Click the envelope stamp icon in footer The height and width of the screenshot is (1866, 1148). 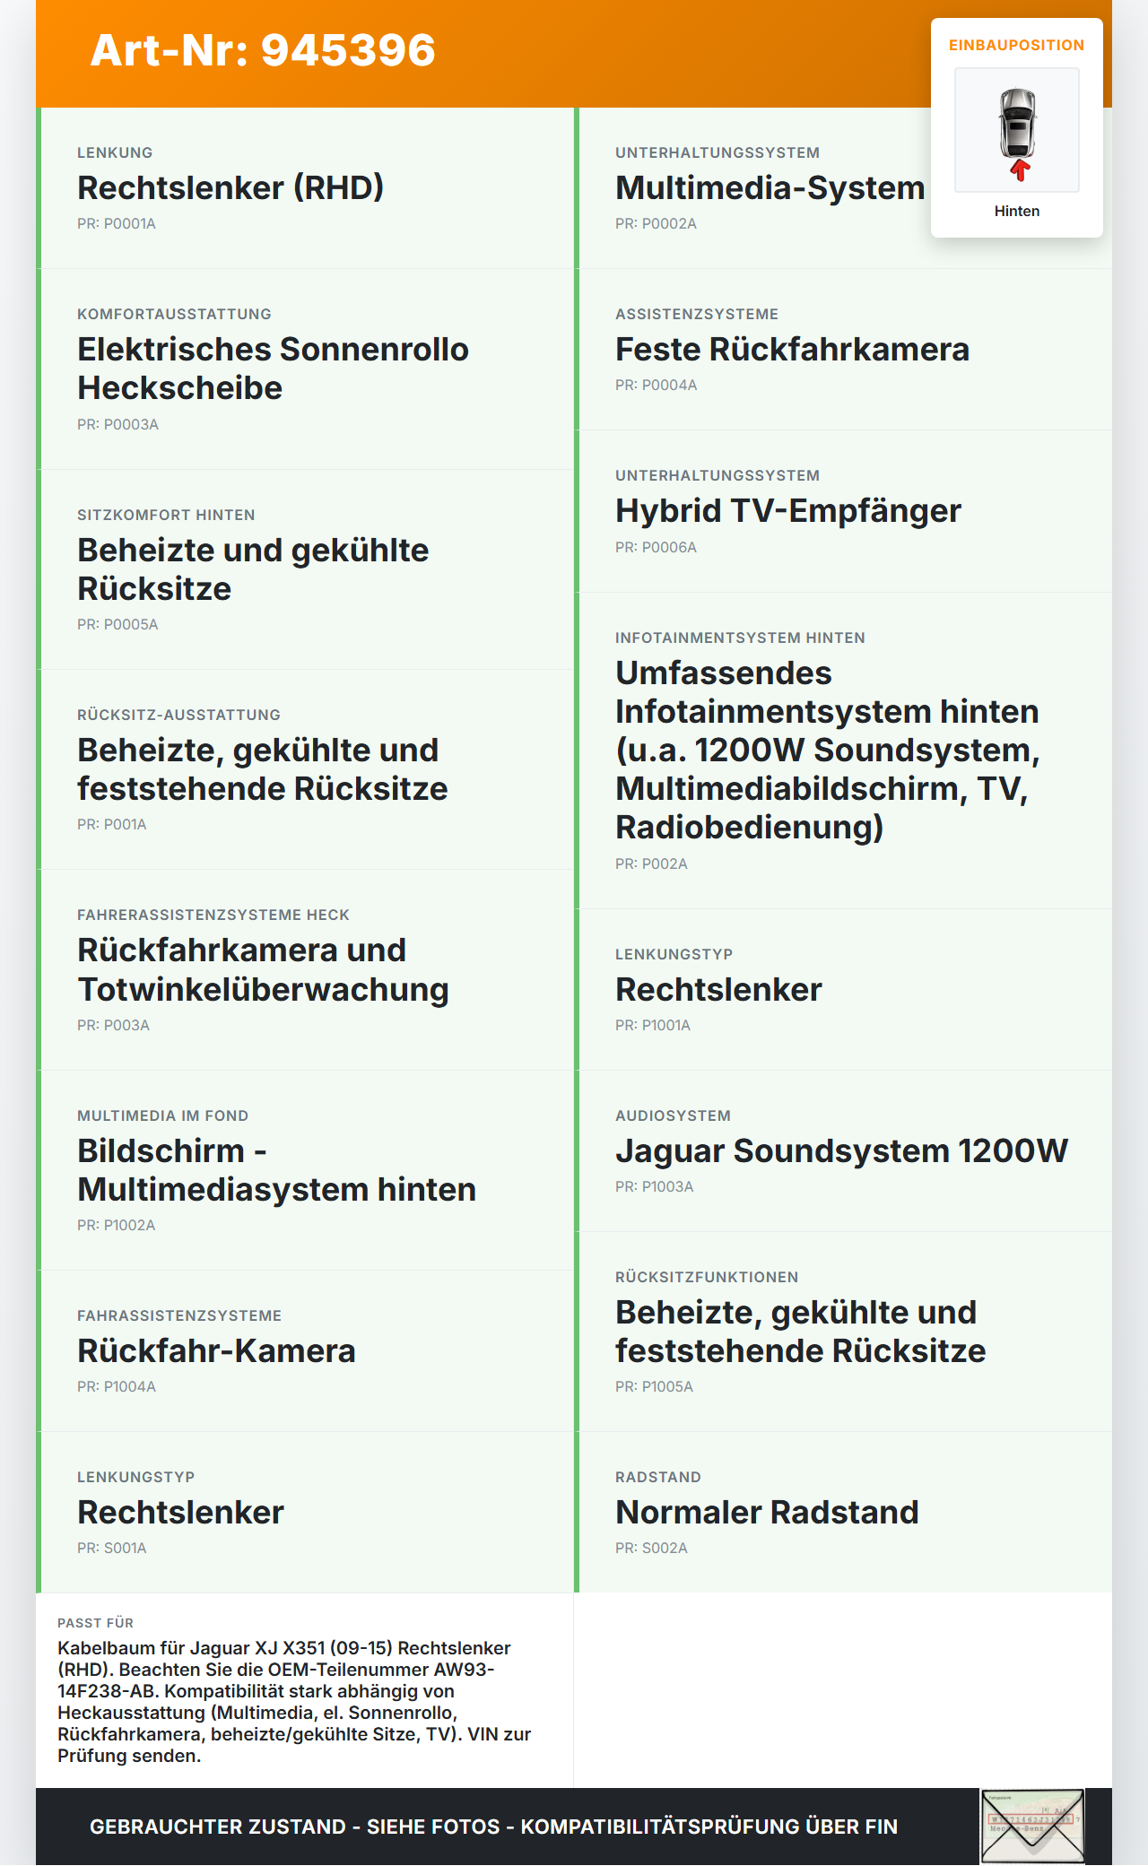pyautogui.click(x=1033, y=1827)
